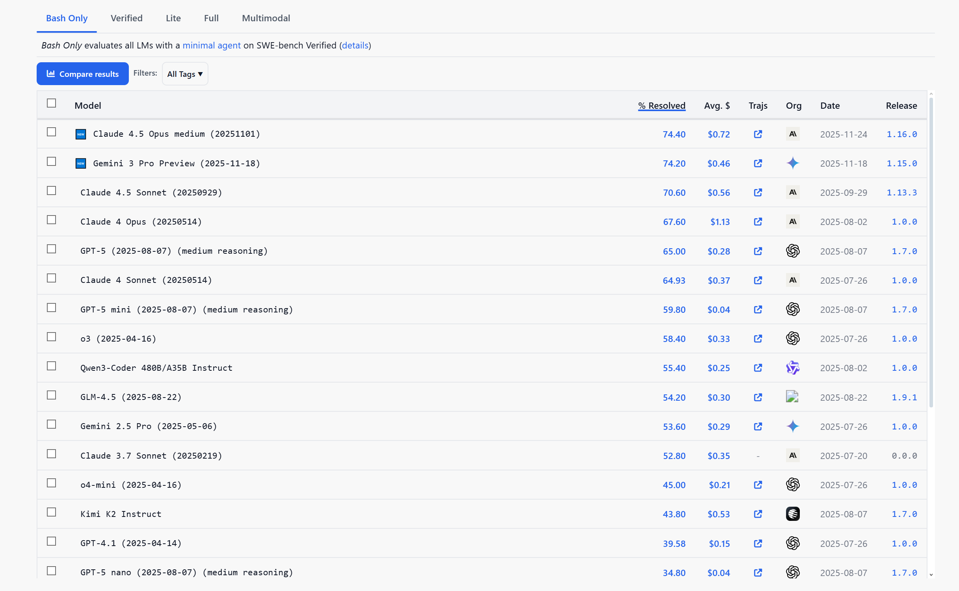Open trajectories link for Claude 4.5 Opus medium

(758, 134)
